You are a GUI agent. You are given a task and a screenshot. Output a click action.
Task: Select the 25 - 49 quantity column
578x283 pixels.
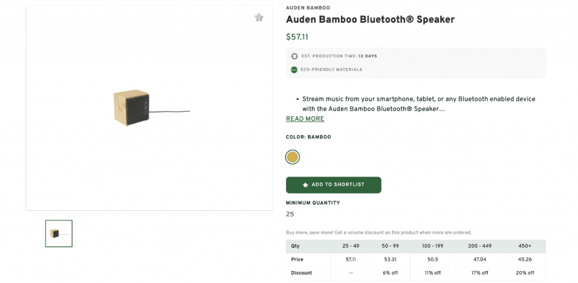pyautogui.click(x=351, y=246)
